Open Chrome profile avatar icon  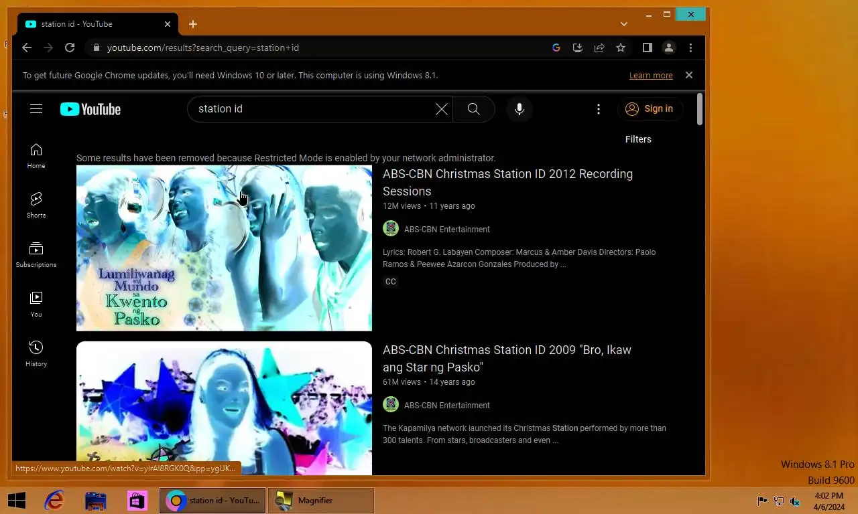(669, 48)
